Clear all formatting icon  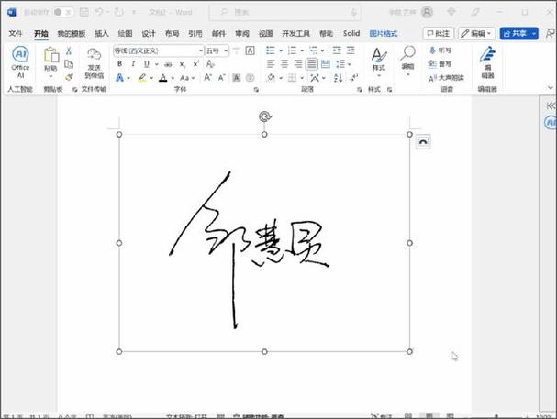click(210, 64)
